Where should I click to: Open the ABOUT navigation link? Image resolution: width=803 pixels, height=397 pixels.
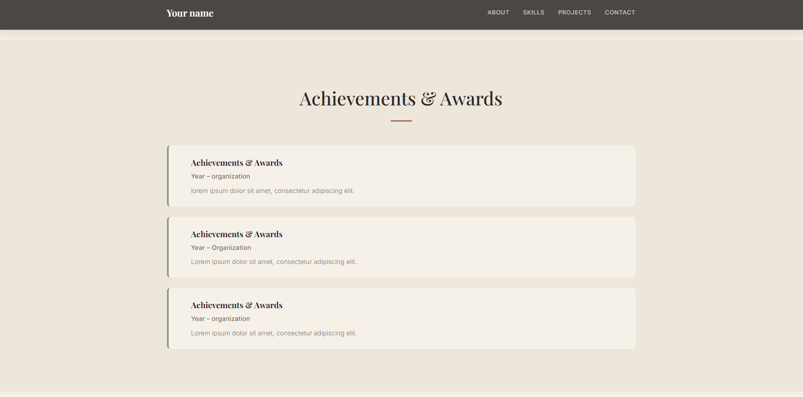498,13
